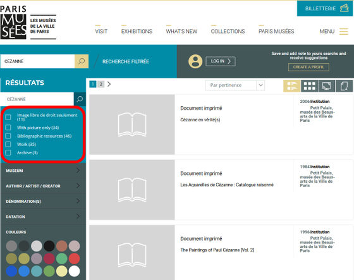The width and height of the screenshot is (354, 280).
Task: Expand the DATATION filter
Action: [x=43, y=217]
